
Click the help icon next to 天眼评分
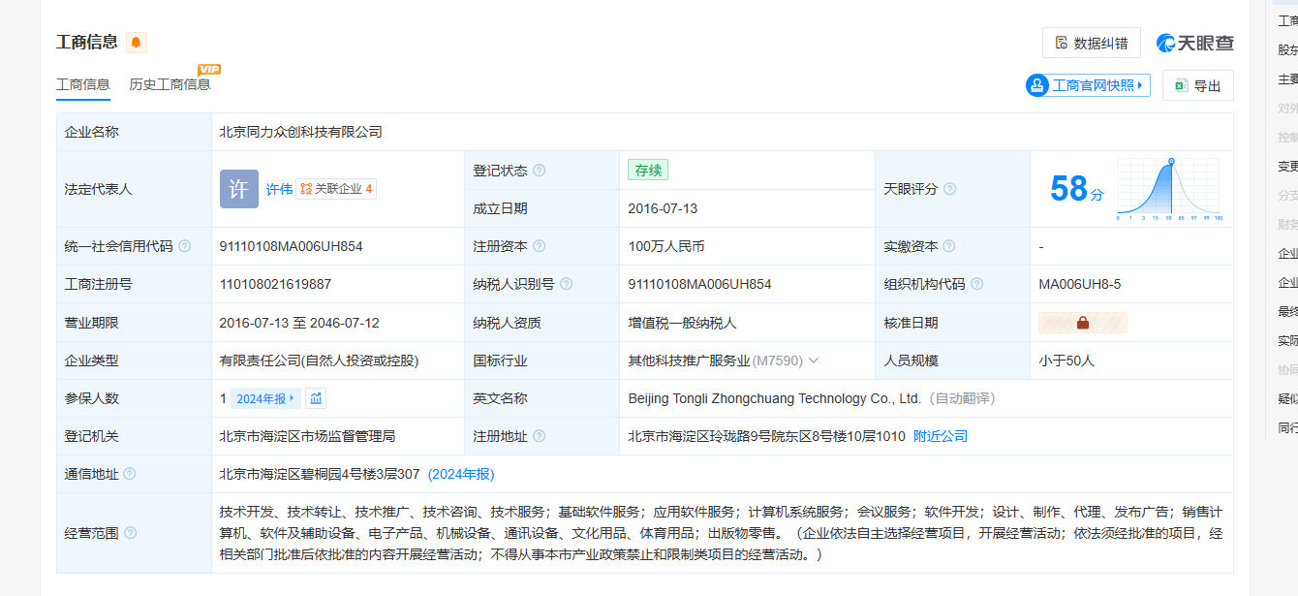tap(949, 189)
